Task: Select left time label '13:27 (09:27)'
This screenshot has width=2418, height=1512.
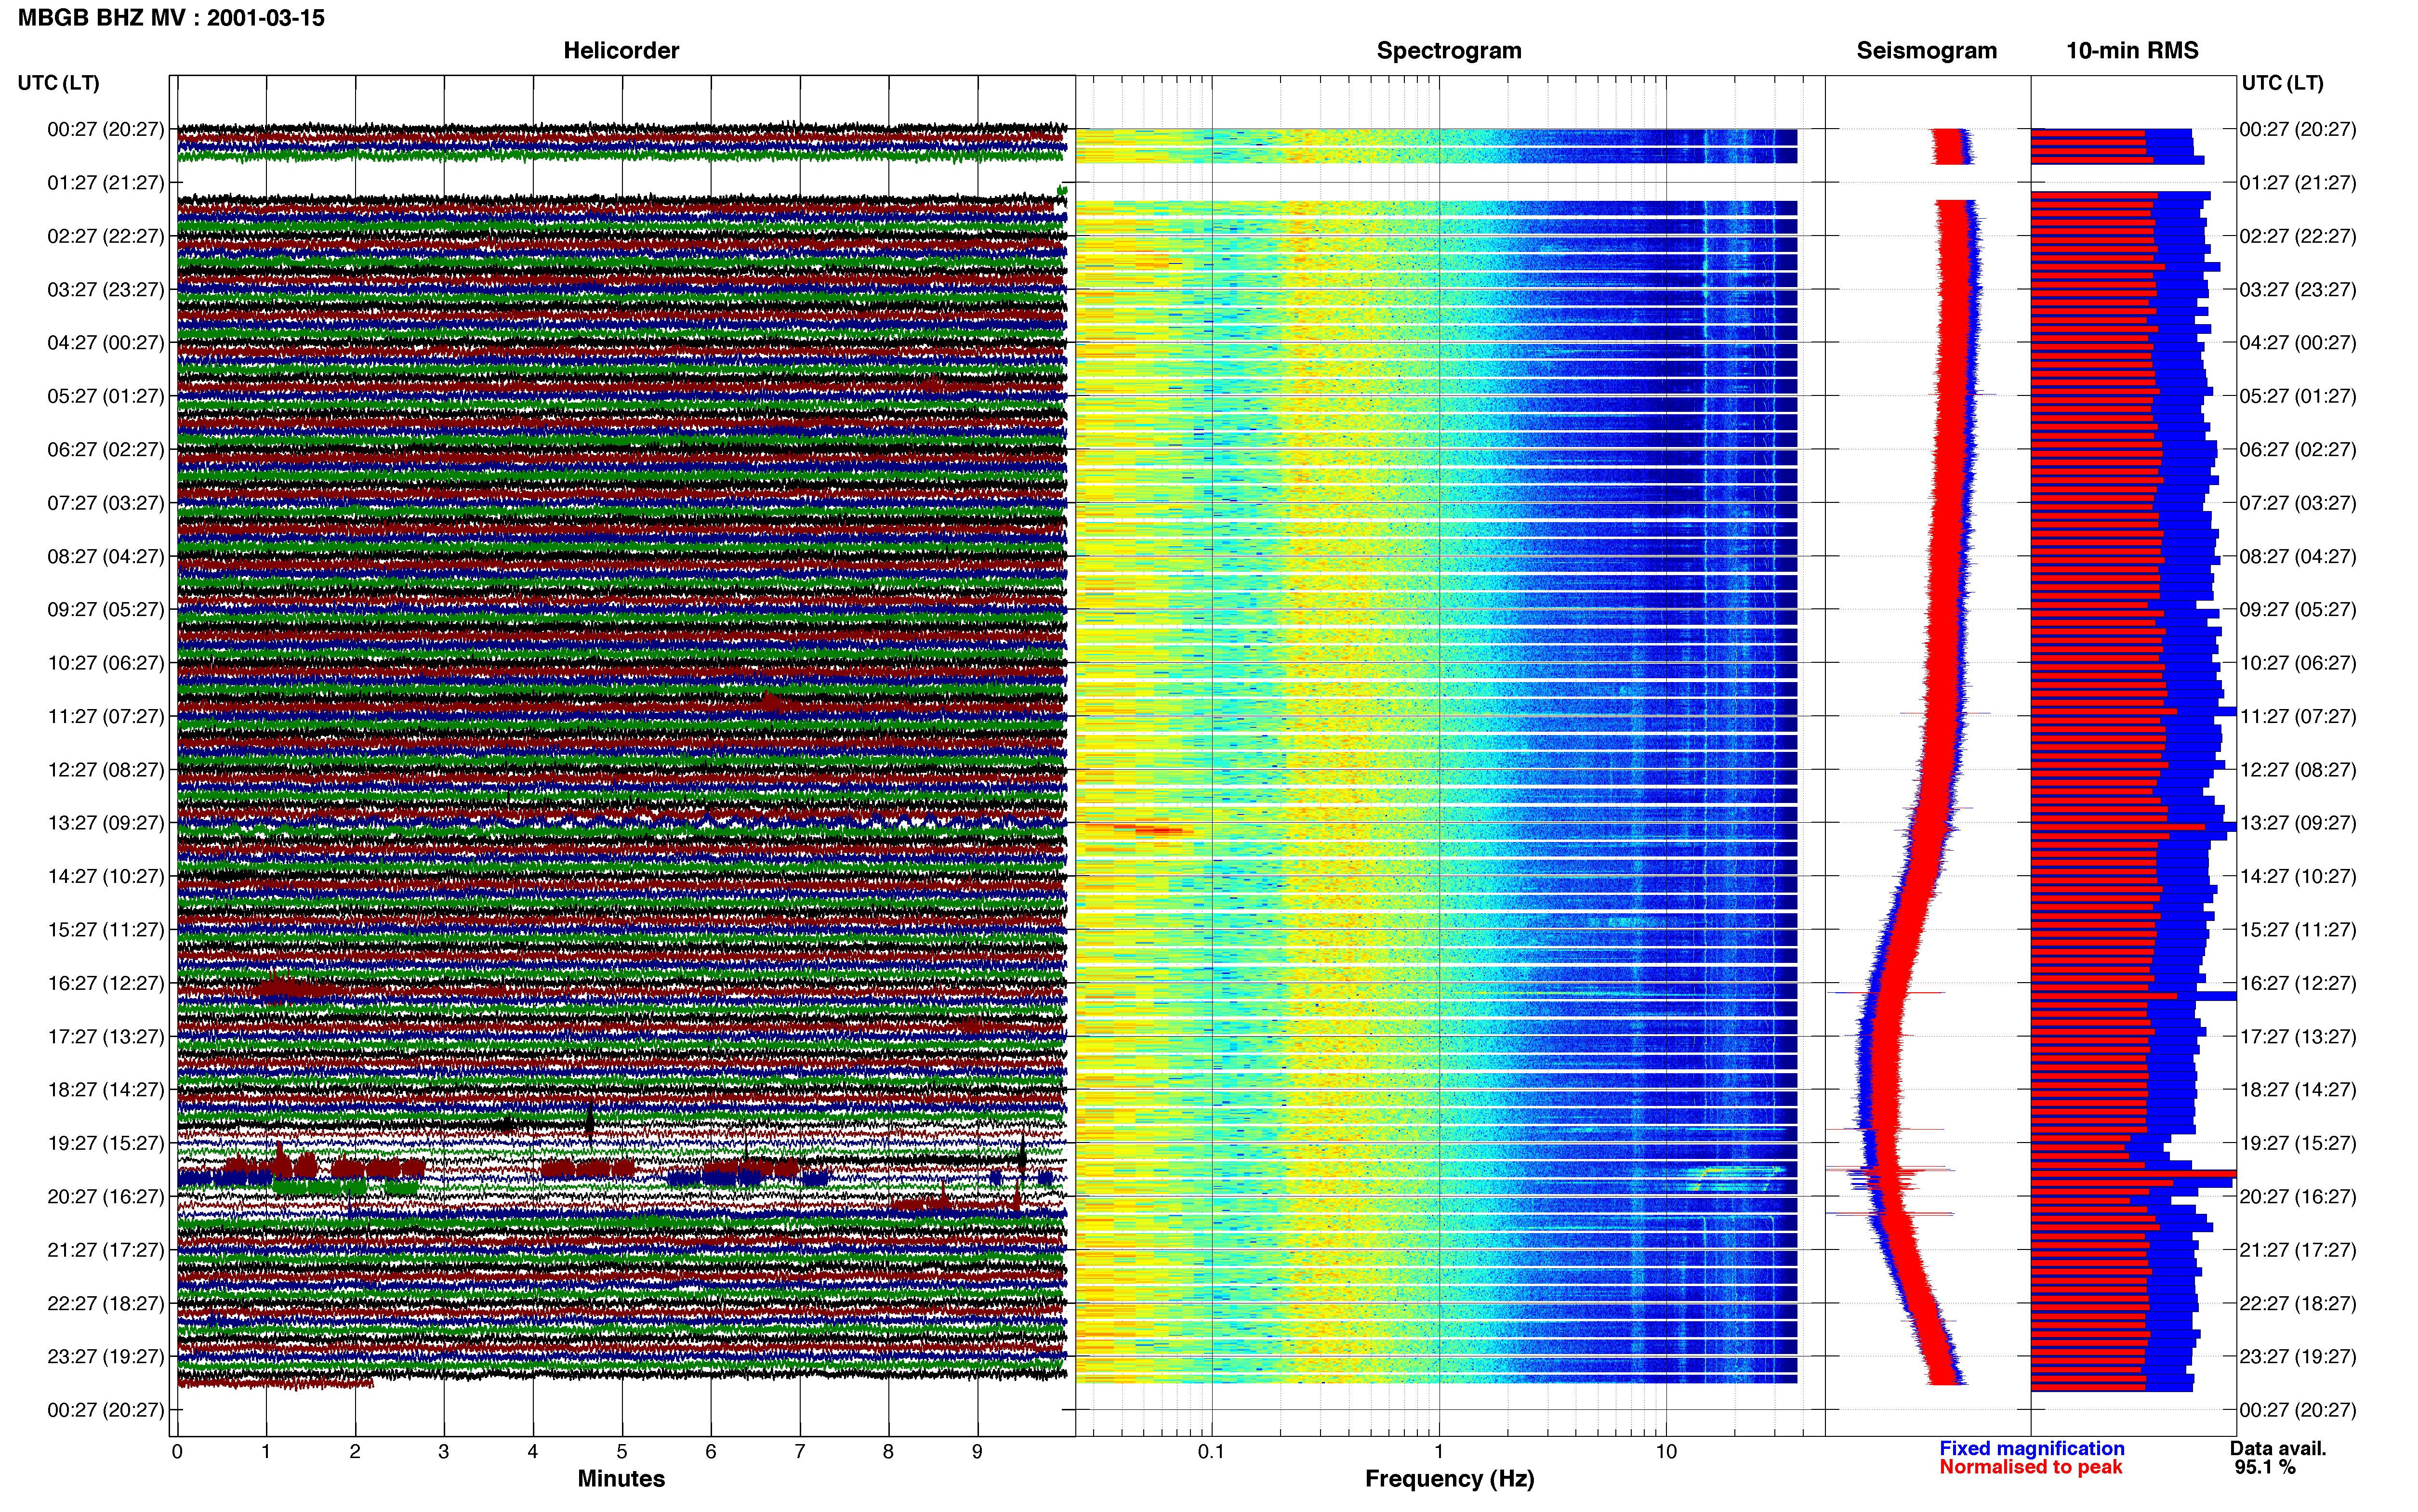Action: click(x=105, y=823)
